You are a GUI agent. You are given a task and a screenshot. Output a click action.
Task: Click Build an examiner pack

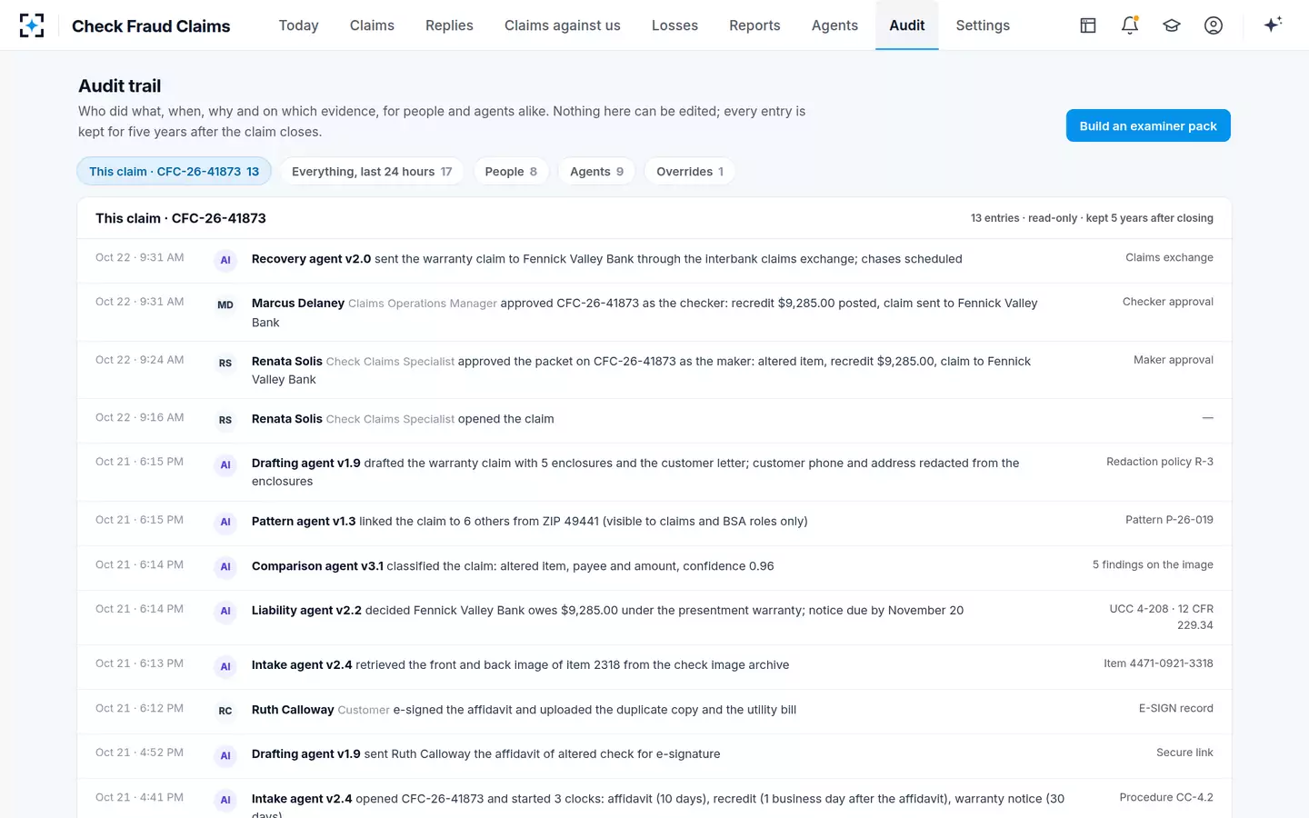click(1148, 125)
